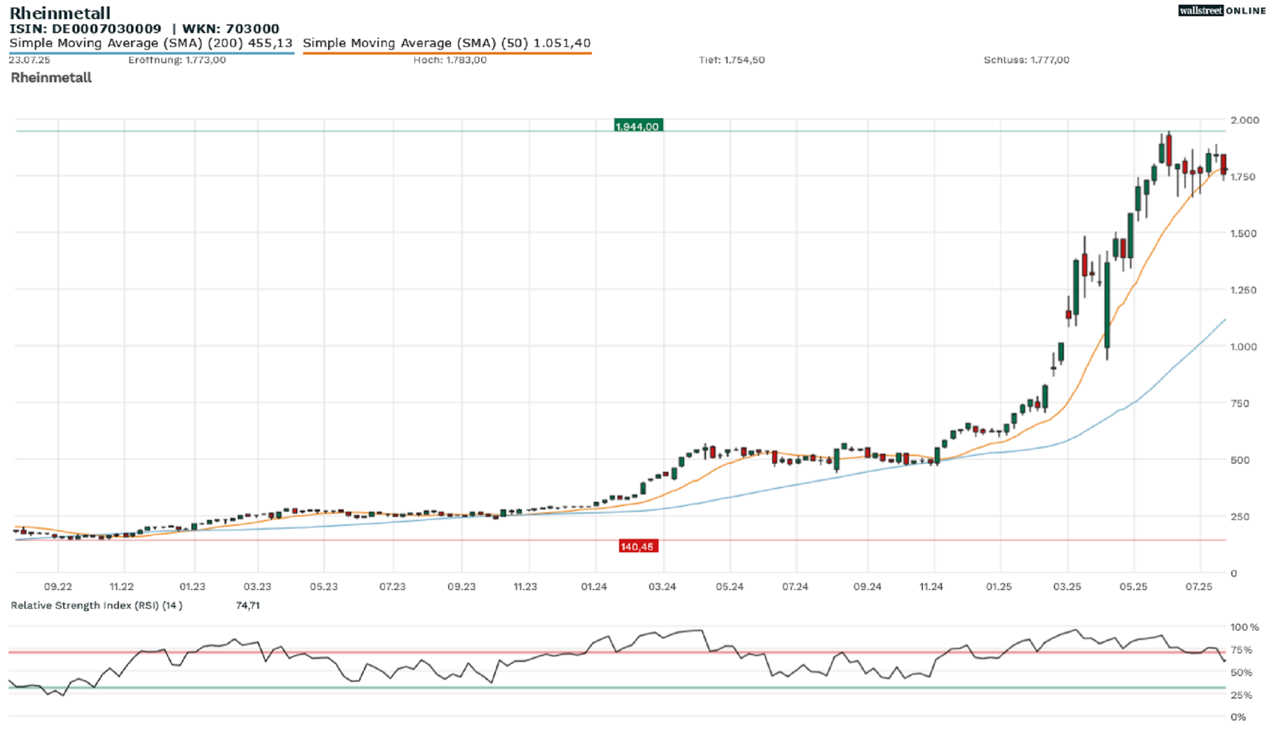Click the Schluss: 1.777,00 value

click(x=1026, y=60)
